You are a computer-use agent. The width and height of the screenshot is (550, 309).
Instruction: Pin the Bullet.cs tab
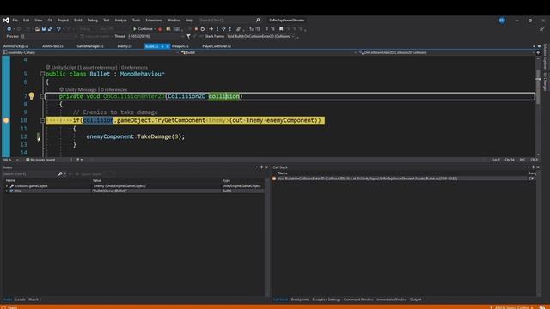(162, 46)
